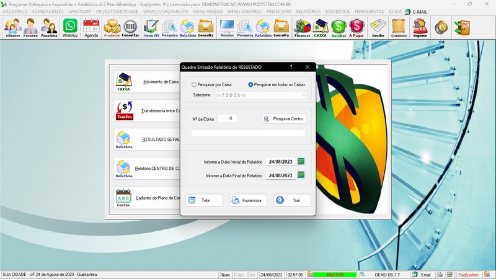Click the Pesquisar Centro button
Viewport: 496px width, 279px height.
(283, 118)
